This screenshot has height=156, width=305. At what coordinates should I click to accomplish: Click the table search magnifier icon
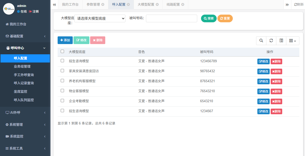261,40
